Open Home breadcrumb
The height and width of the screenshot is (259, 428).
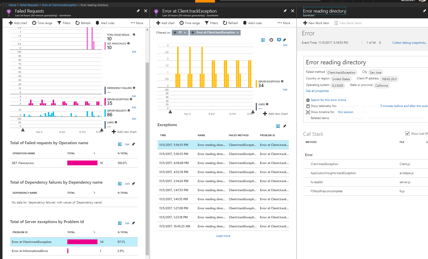tap(12, 5)
